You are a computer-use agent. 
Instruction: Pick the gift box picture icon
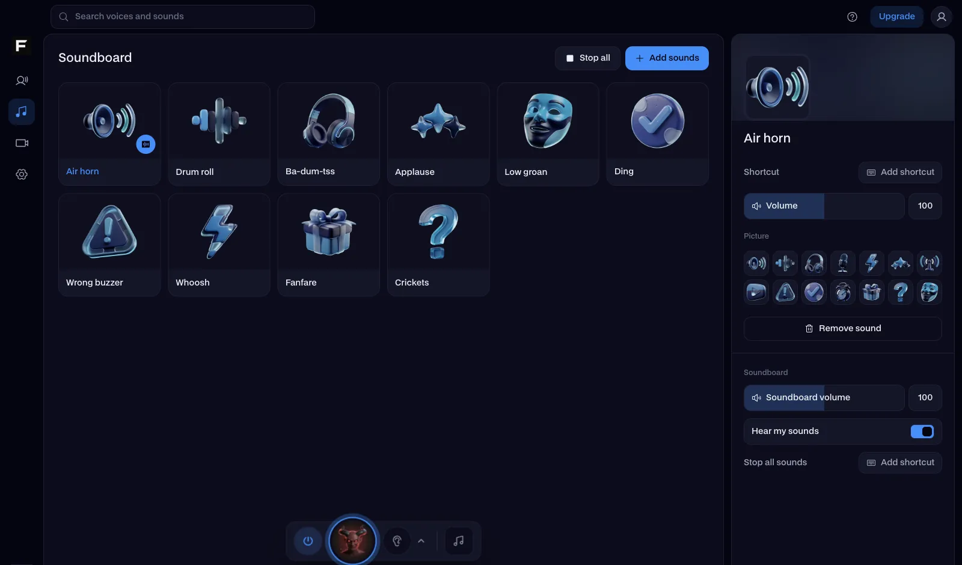(872, 292)
